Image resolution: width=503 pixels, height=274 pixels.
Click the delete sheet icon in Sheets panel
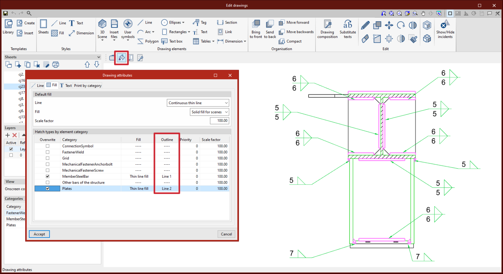(37, 64)
